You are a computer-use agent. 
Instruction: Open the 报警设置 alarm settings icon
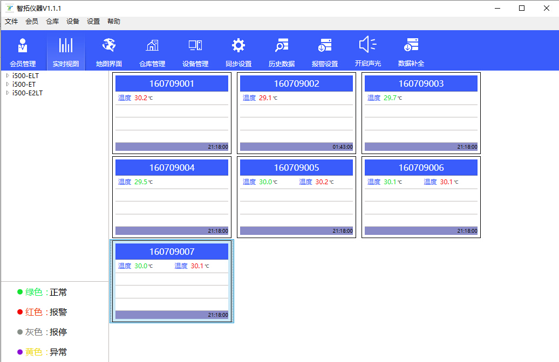click(325, 46)
